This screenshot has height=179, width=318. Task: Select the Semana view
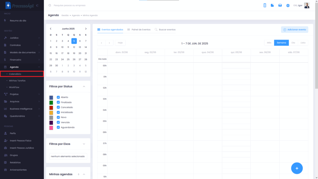(x=281, y=43)
